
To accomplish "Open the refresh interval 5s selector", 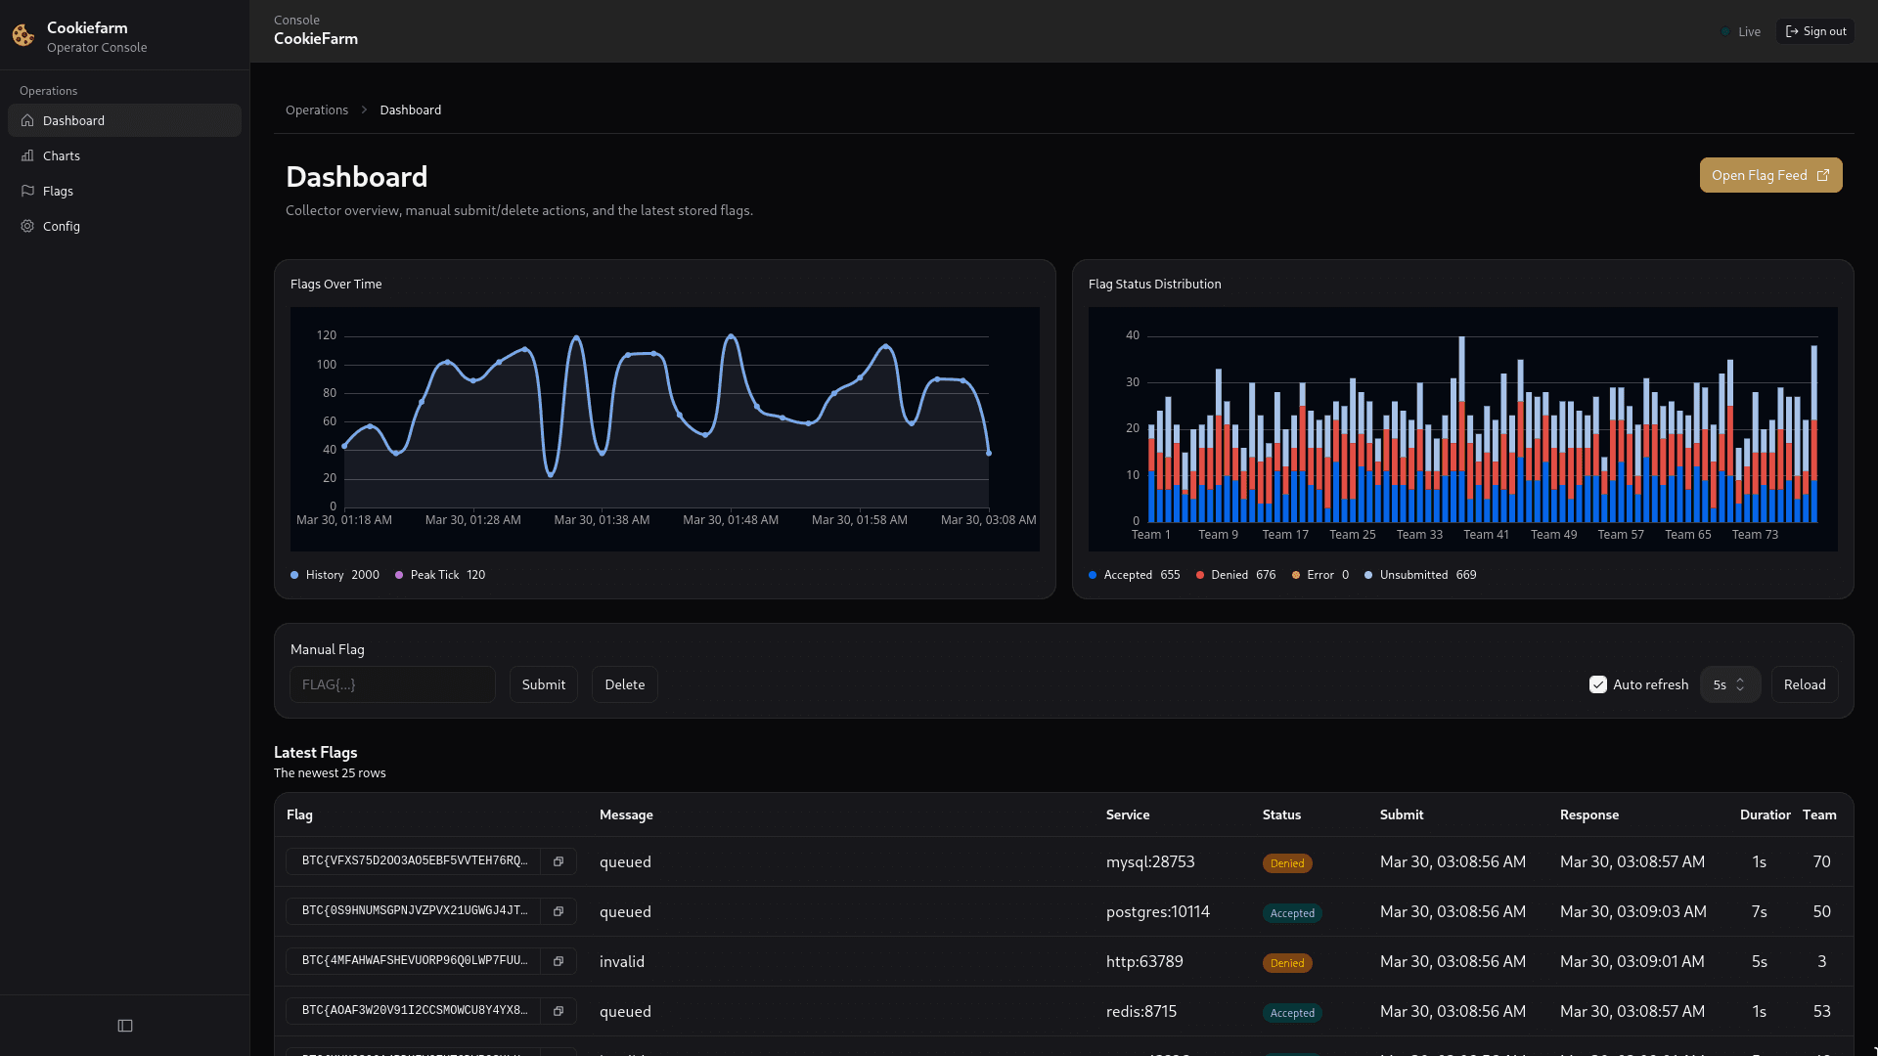I will click(x=1729, y=684).
